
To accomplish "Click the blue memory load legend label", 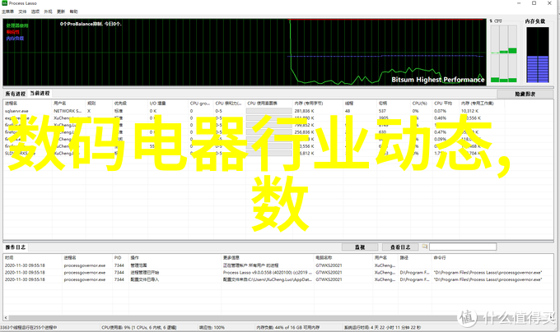I will 15,38.
